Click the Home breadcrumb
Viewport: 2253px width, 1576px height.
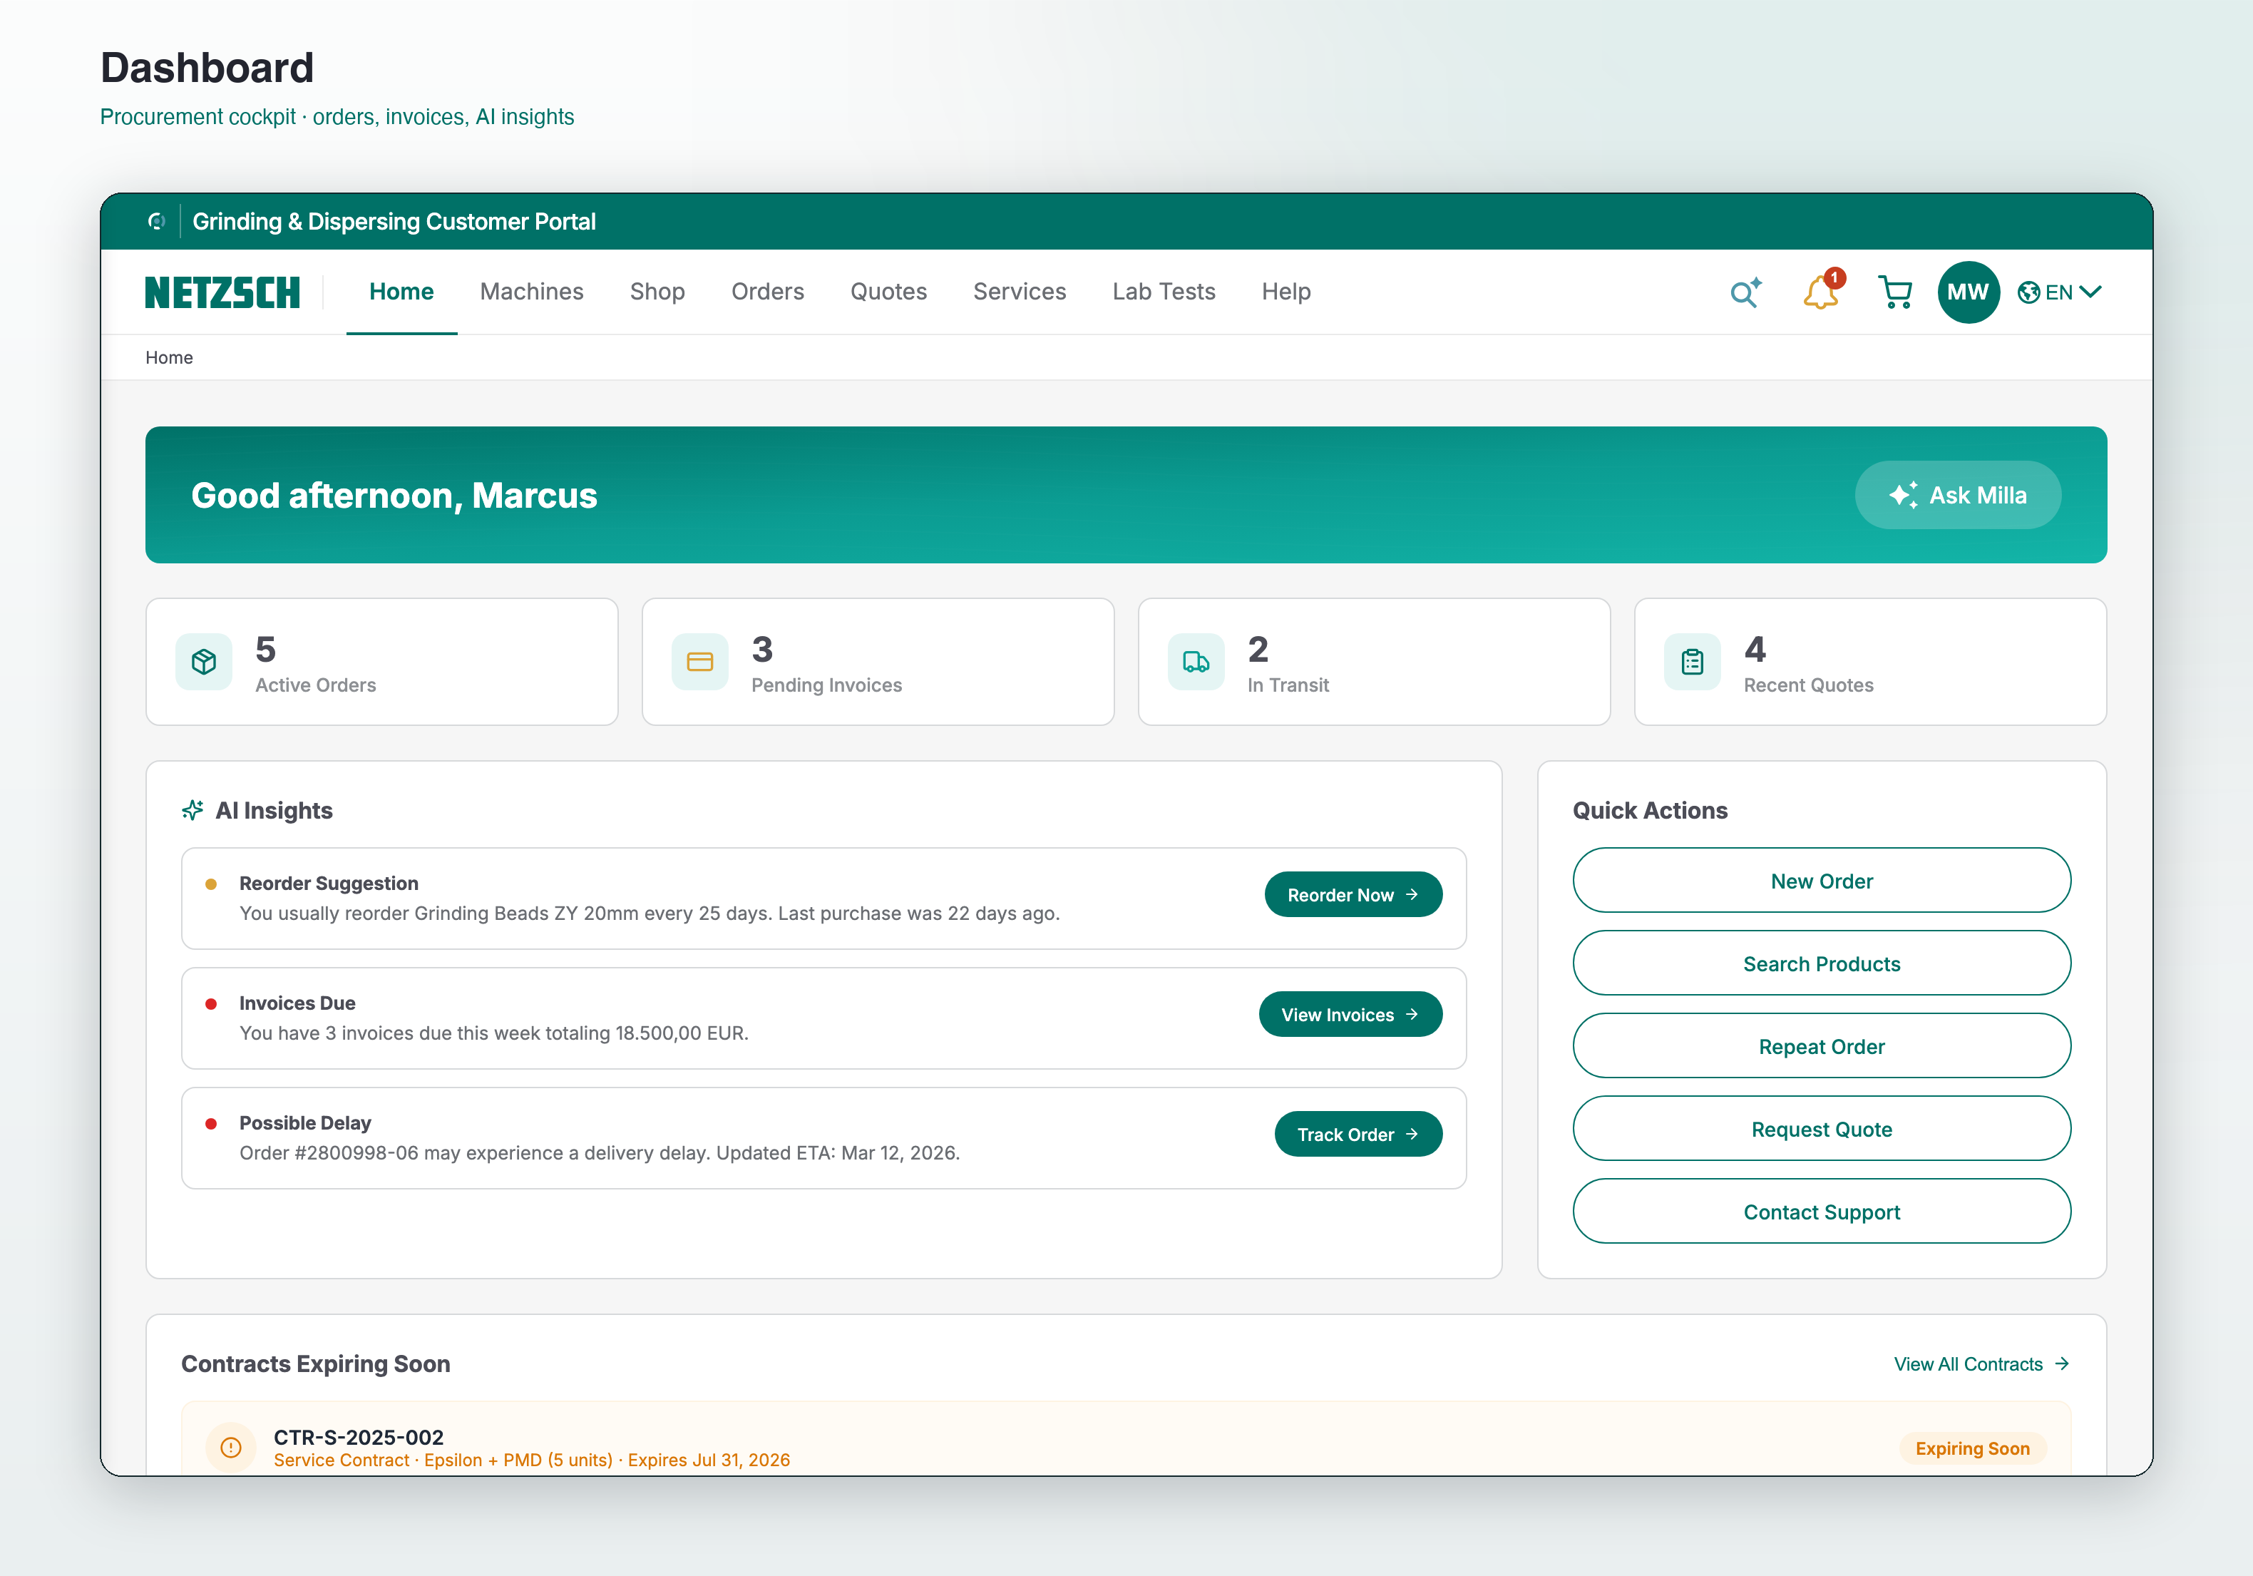pyautogui.click(x=169, y=358)
